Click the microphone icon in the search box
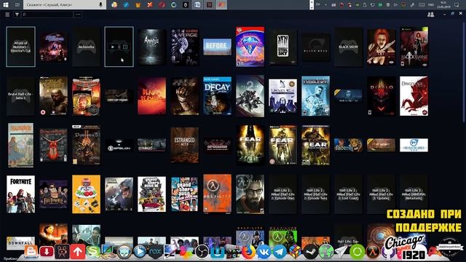The height and width of the screenshot is (262, 466). [100, 5]
